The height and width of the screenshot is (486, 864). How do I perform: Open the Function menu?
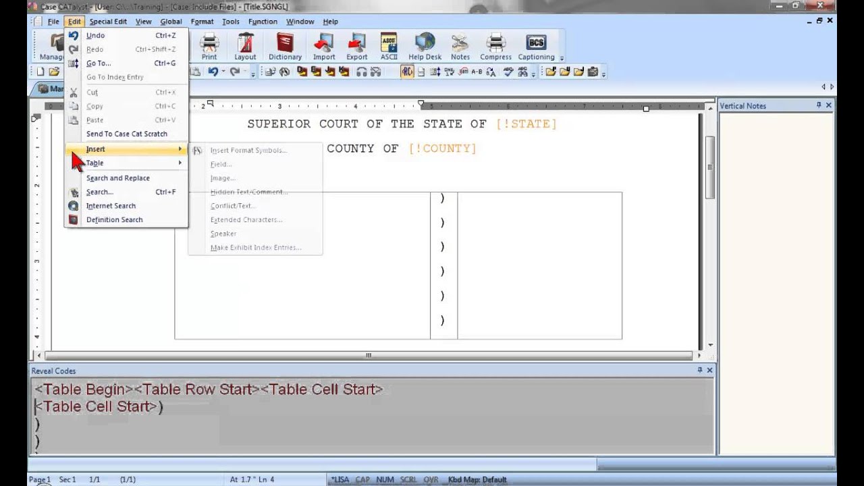click(263, 22)
